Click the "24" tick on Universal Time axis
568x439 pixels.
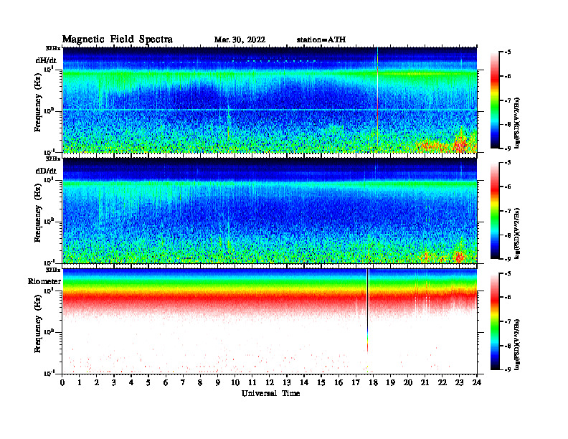coord(477,383)
